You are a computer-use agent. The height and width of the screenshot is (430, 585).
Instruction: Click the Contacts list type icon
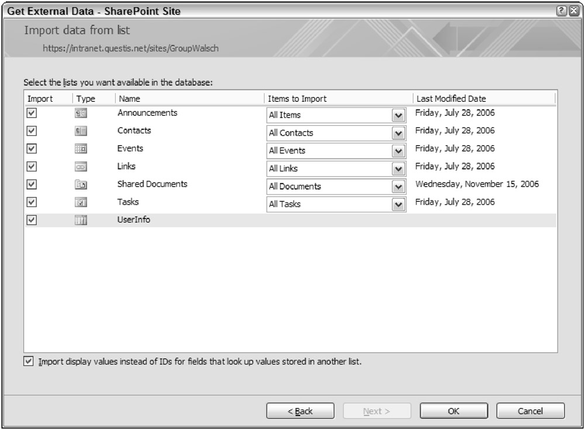tap(81, 132)
